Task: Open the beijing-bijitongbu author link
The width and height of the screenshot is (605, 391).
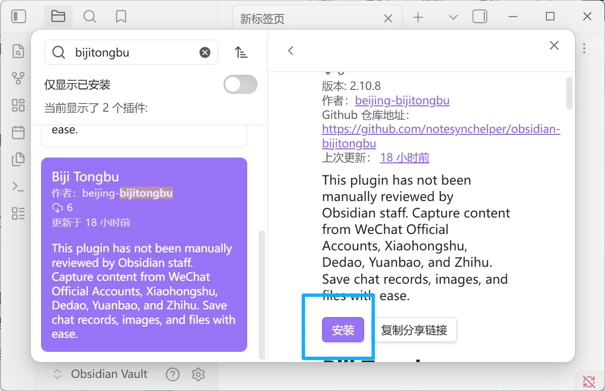Action: coord(402,101)
